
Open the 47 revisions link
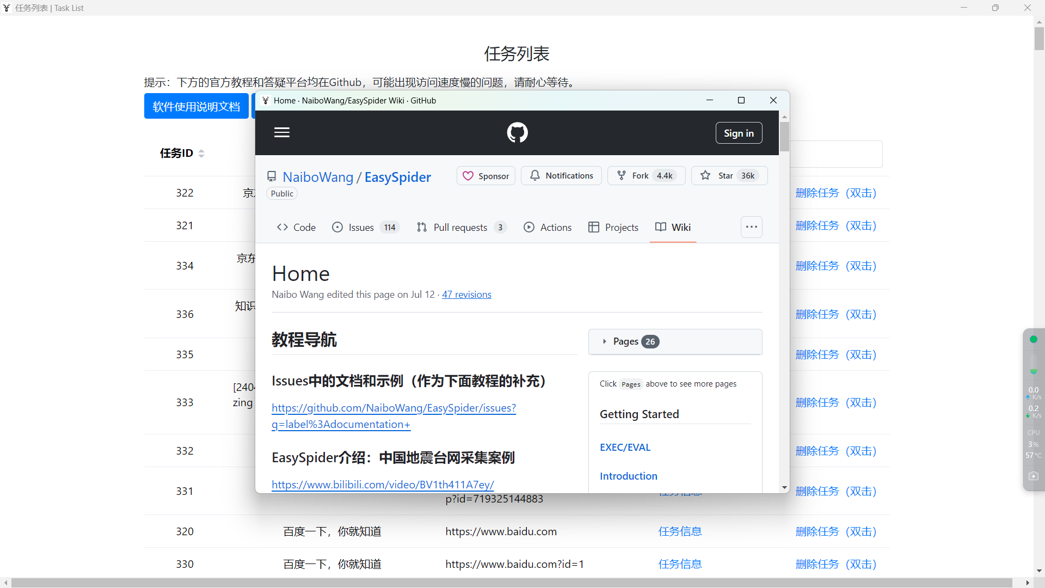(x=466, y=294)
